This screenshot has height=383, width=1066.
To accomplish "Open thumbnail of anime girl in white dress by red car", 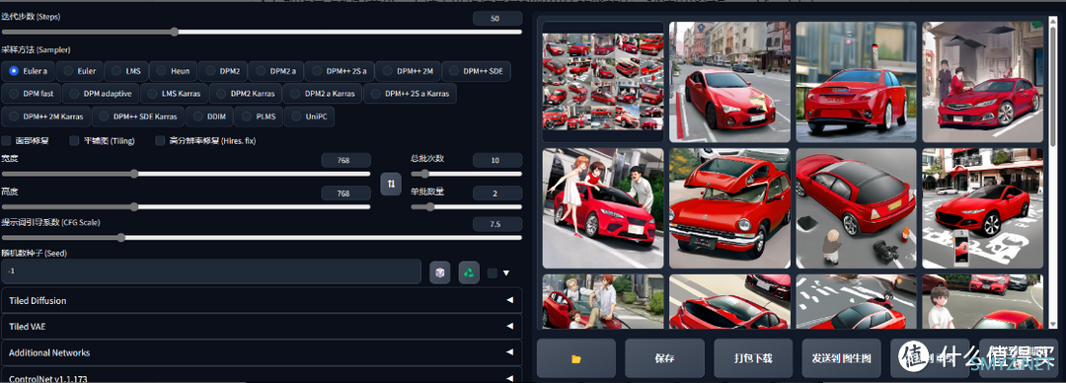I will (603, 208).
